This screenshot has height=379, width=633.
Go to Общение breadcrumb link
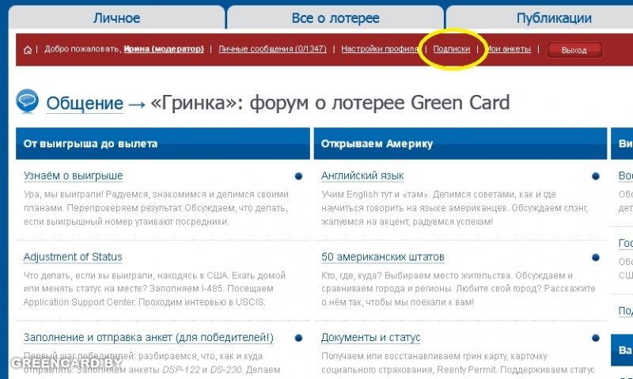click(x=85, y=104)
